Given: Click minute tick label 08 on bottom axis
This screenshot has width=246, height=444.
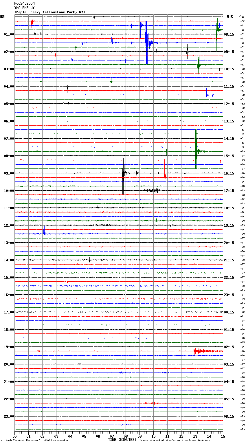Looking at the screenshot, I should point(126,436).
